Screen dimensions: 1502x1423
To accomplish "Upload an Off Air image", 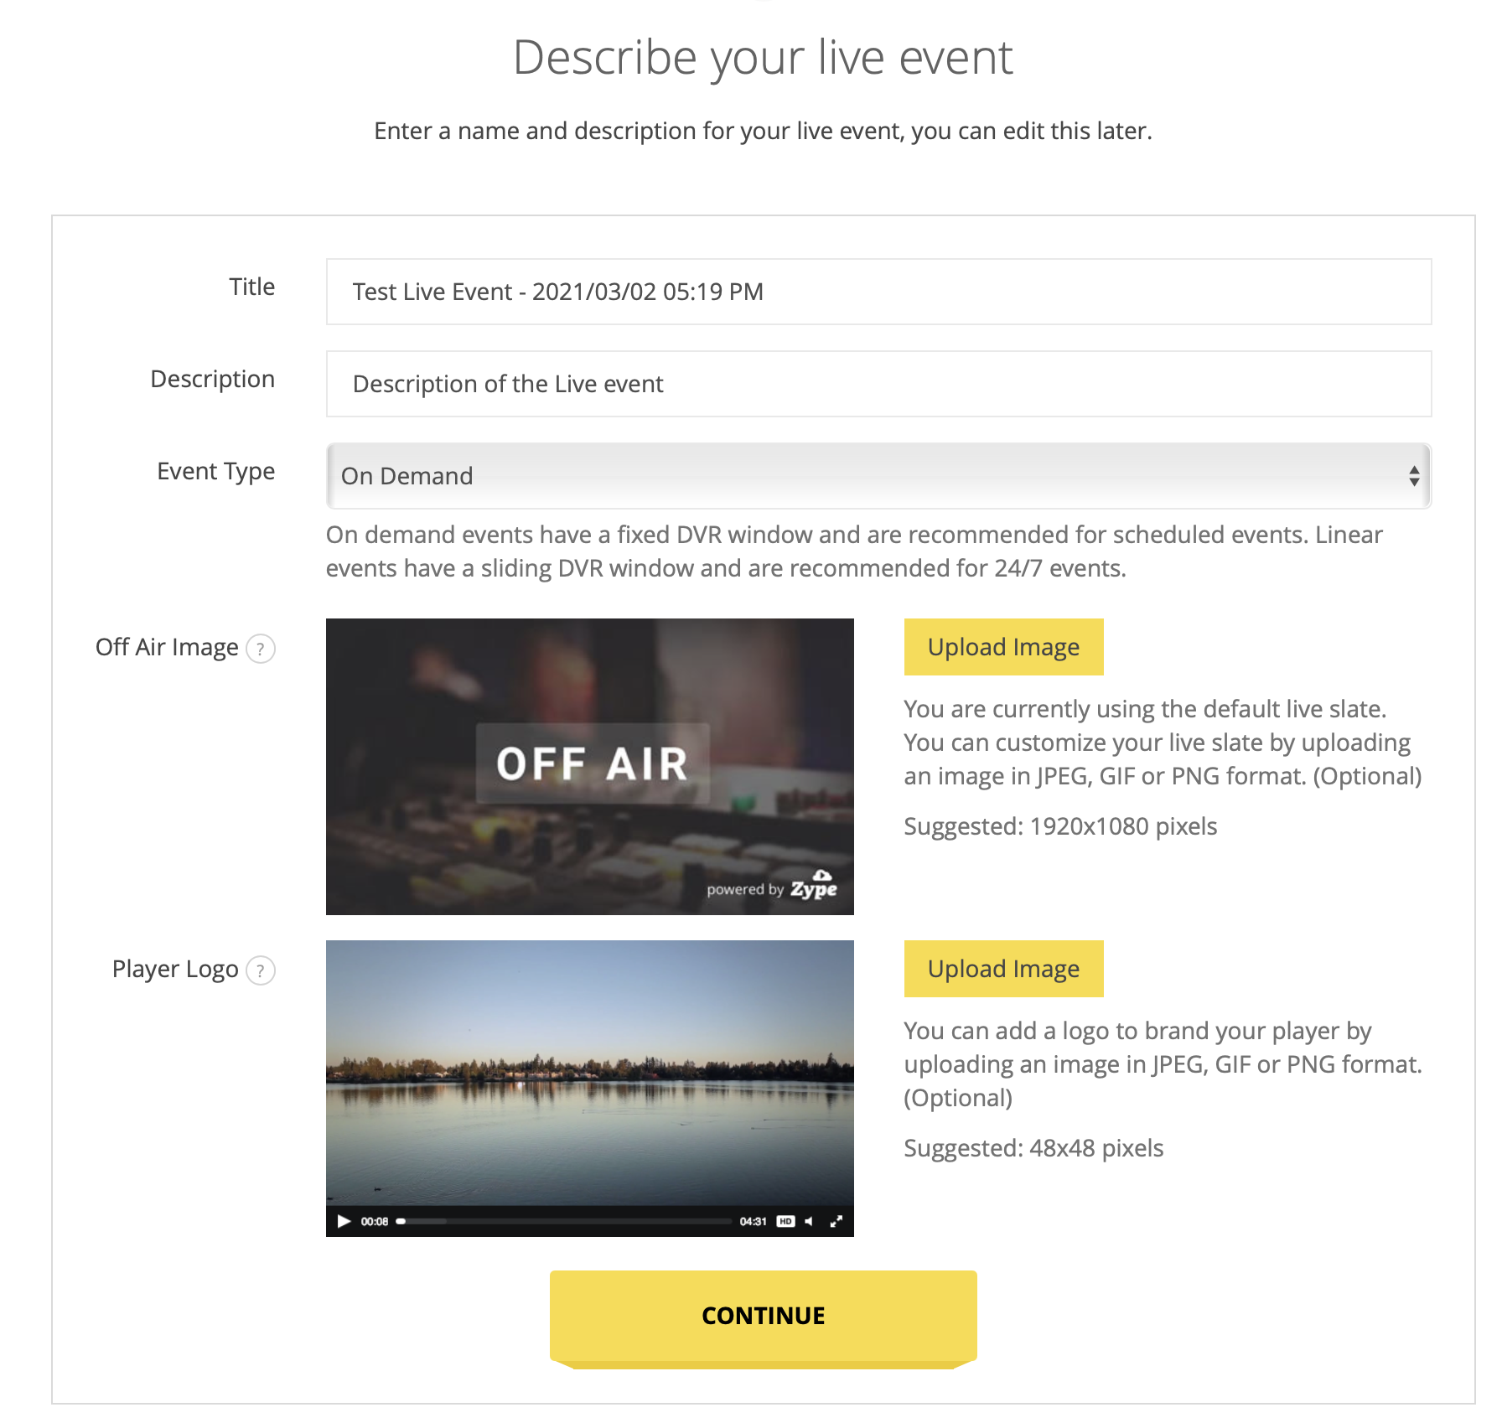I will click(x=1003, y=647).
